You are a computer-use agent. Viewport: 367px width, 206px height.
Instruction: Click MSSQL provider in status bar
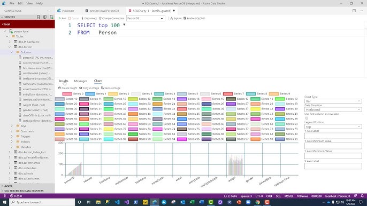pos(288,196)
